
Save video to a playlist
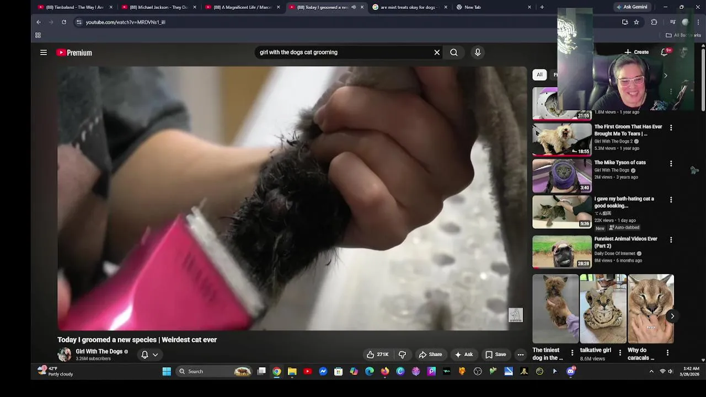(495, 355)
